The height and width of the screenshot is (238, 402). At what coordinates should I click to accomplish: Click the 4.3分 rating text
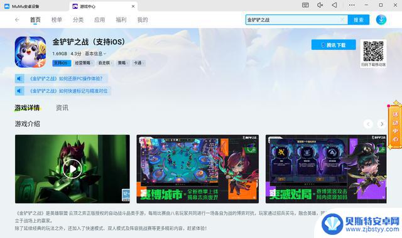point(76,53)
